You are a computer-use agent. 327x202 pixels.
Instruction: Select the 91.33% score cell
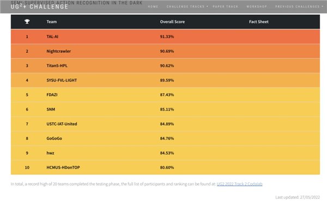point(167,36)
